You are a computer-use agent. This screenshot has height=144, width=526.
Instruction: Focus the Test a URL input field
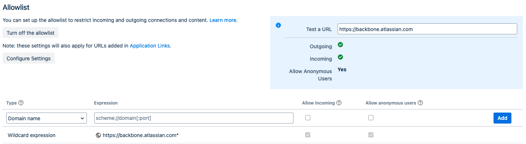[427, 29]
